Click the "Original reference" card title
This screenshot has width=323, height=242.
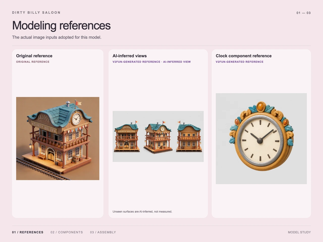tap(34, 56)
